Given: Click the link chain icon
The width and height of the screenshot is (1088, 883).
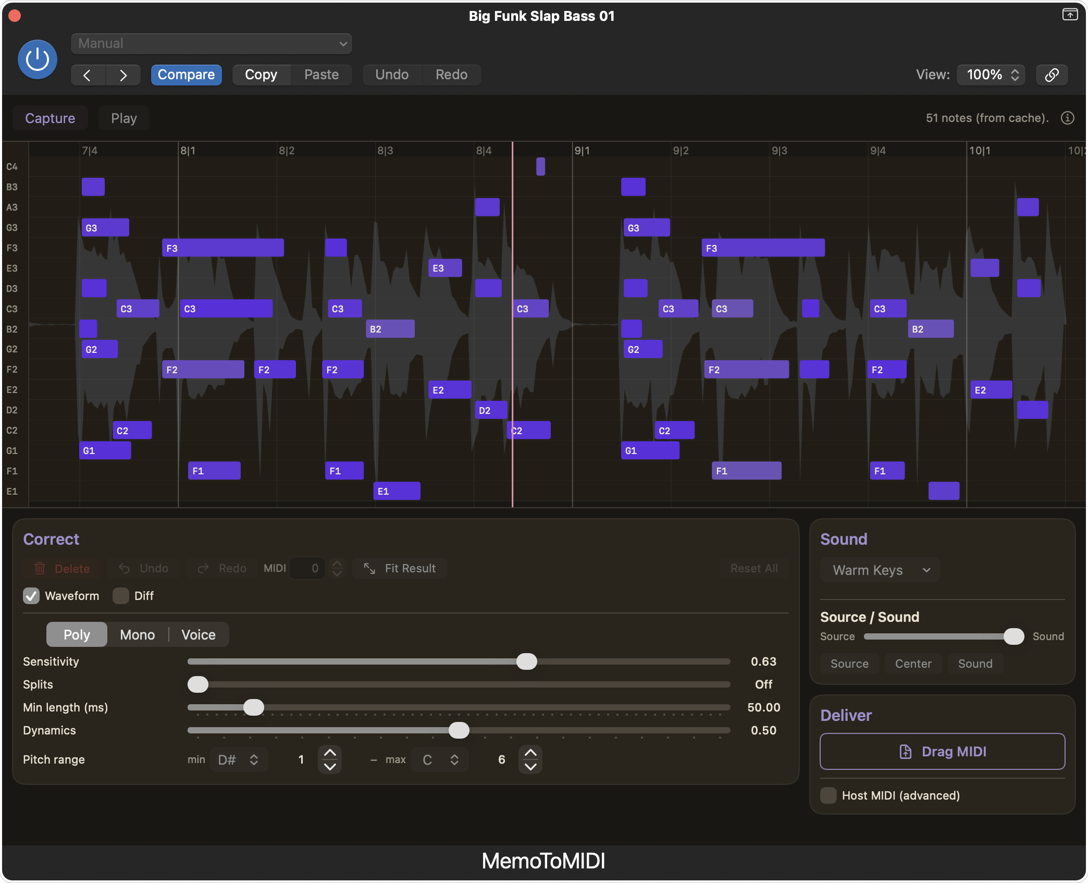Looking at the screenshot, I should 1052,75.
